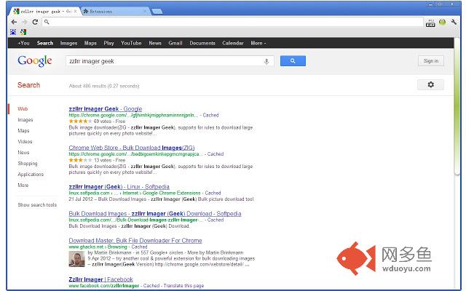Click the address bar field
The image size is (466, 291).
click(233, 22)
